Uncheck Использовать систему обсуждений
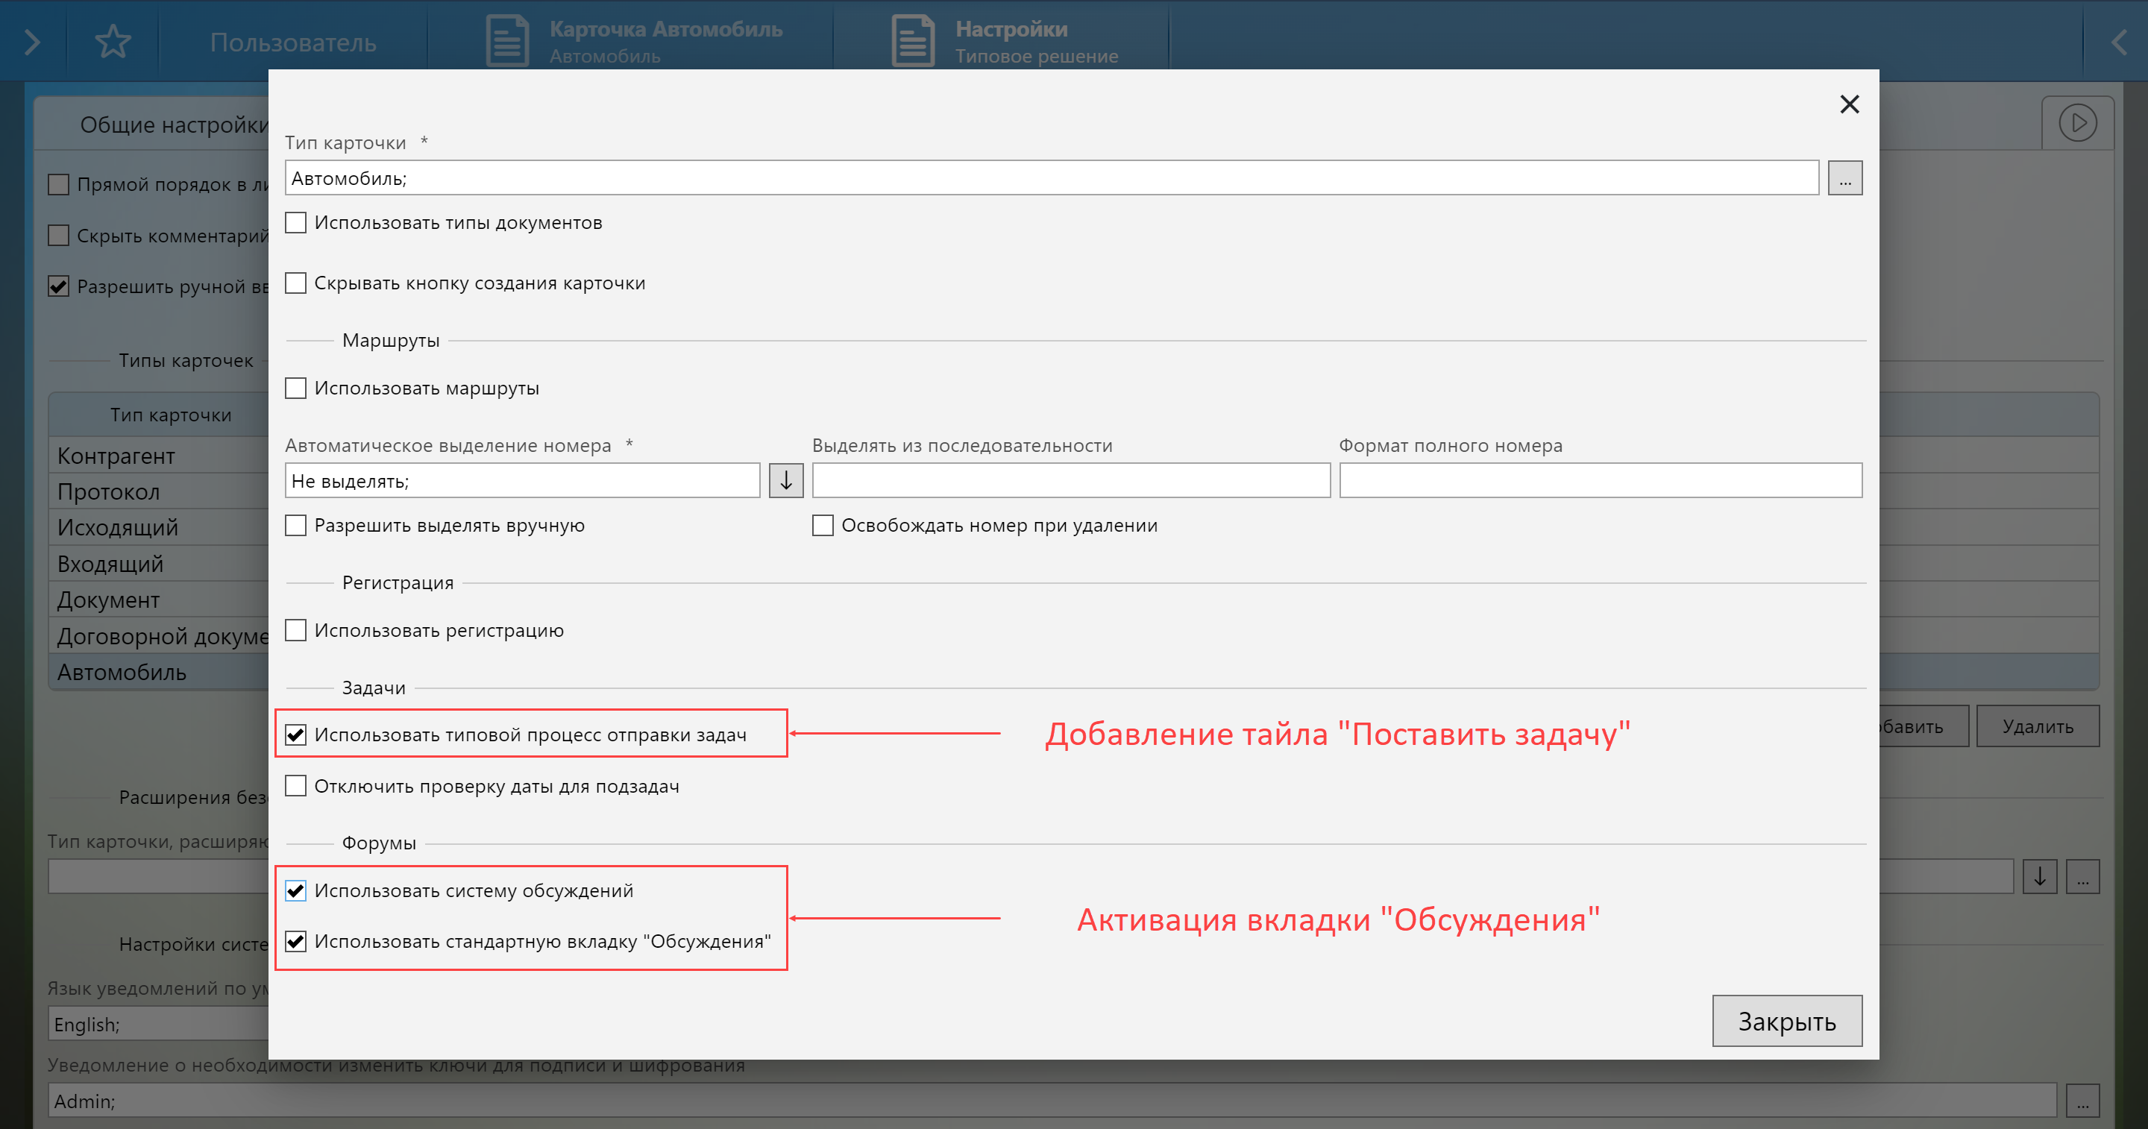2148x1129 pixels. (x=296, y=890)
